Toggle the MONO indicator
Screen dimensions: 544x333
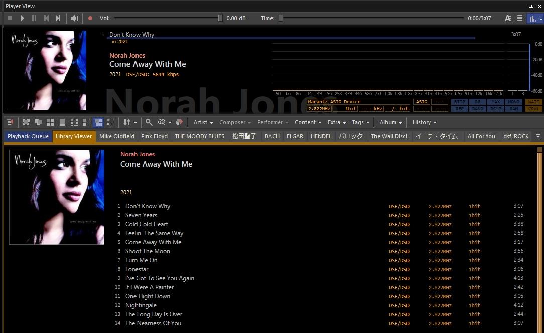[x=514, y=102]
